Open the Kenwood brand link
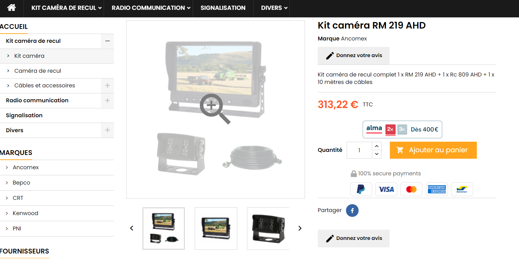The height and width of the screenshot is (262, 519). point(25,213)
